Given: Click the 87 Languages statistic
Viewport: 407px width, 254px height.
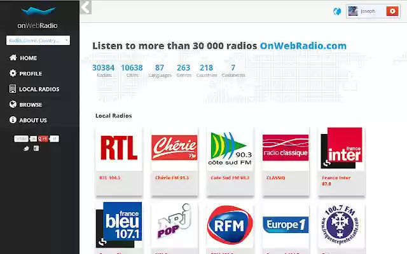Looking at the screenshot, I should coord(160,70).
